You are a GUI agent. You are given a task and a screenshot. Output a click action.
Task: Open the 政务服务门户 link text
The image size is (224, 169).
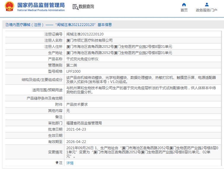pos(206,10)
